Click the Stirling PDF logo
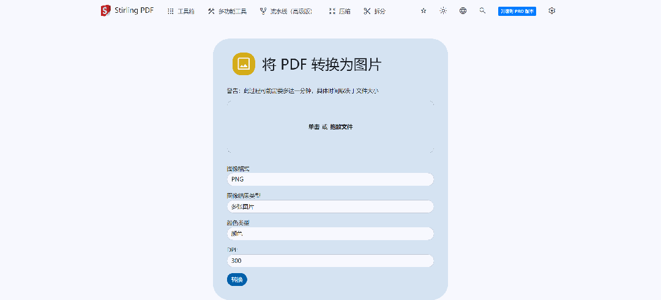Screen dimensions: 661x300 click(127, 11)
